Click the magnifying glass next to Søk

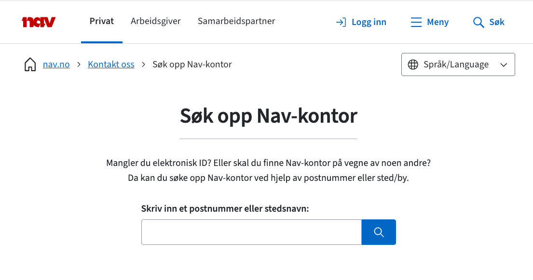[478, 22]
